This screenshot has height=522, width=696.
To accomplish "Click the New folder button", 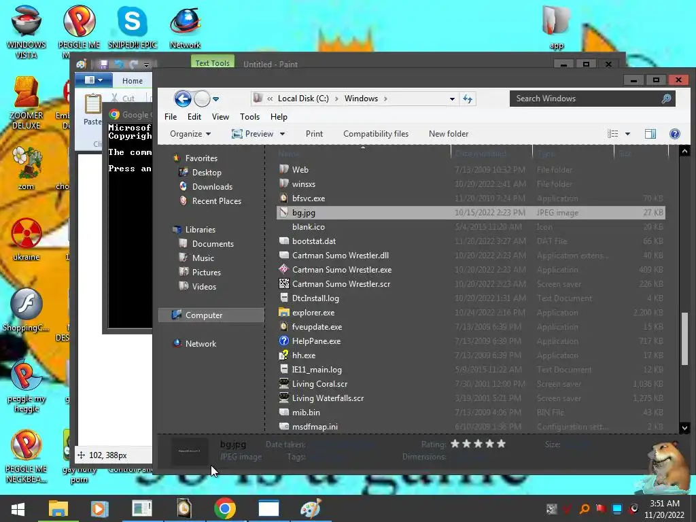I will [449, 134].
